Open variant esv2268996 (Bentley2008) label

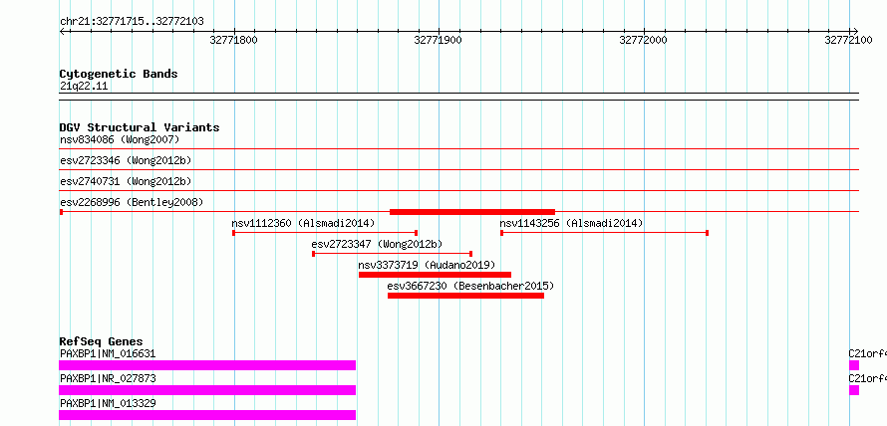(132, 202)
